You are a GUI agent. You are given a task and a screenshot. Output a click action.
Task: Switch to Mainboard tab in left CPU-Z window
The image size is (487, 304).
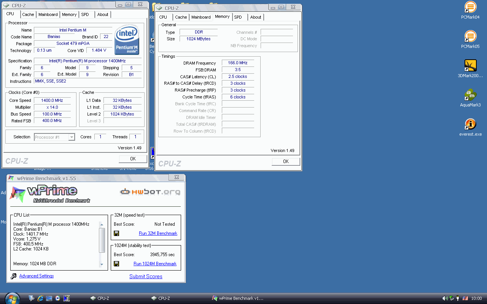[x=48, y=14]
